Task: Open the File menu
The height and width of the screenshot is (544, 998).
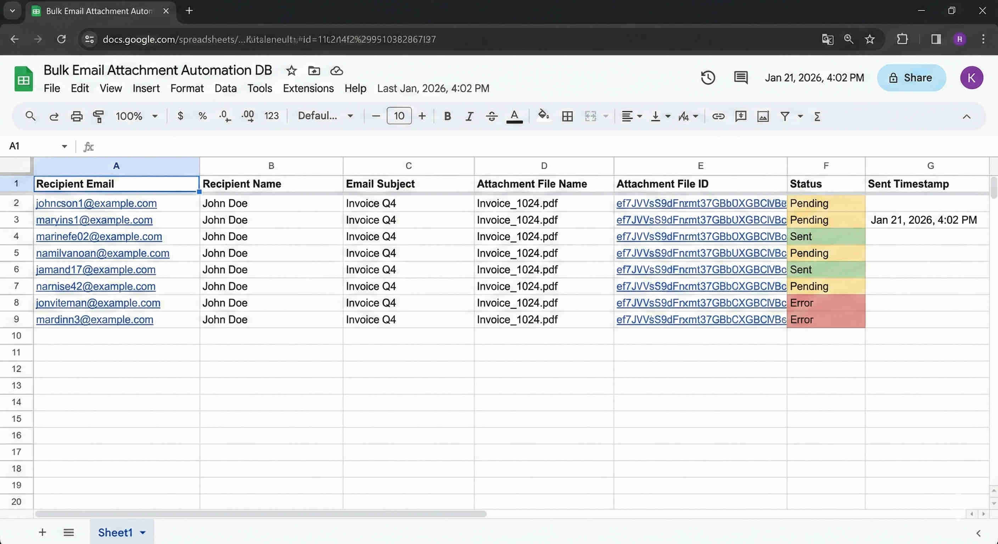Action: (x=52, y=88)
